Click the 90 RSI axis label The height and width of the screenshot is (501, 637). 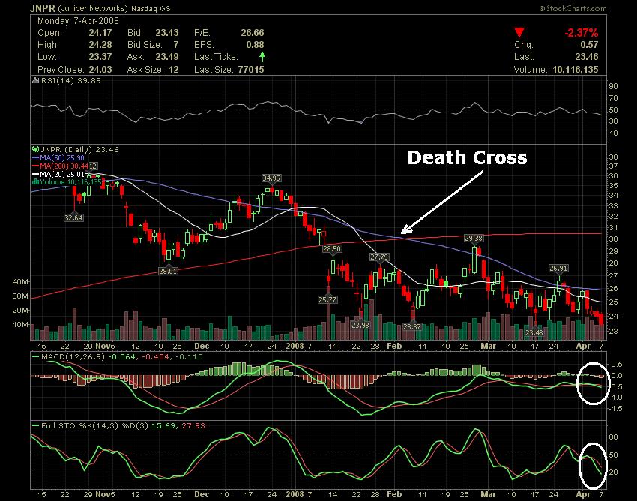click(x=614, y=85)
